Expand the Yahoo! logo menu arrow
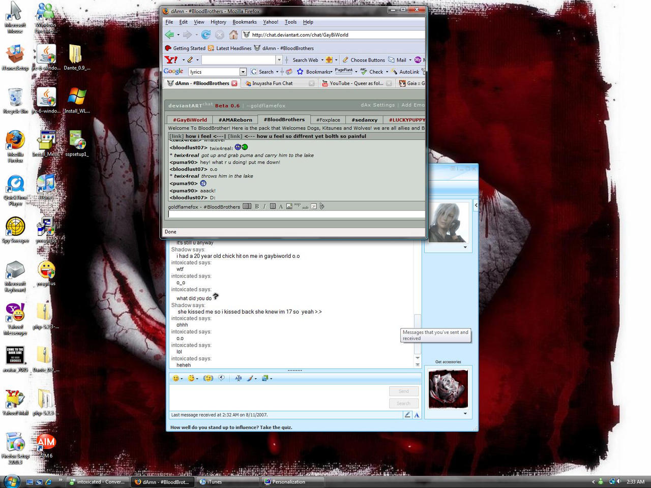This screenshot has height=488, width=651. point(183,60)
